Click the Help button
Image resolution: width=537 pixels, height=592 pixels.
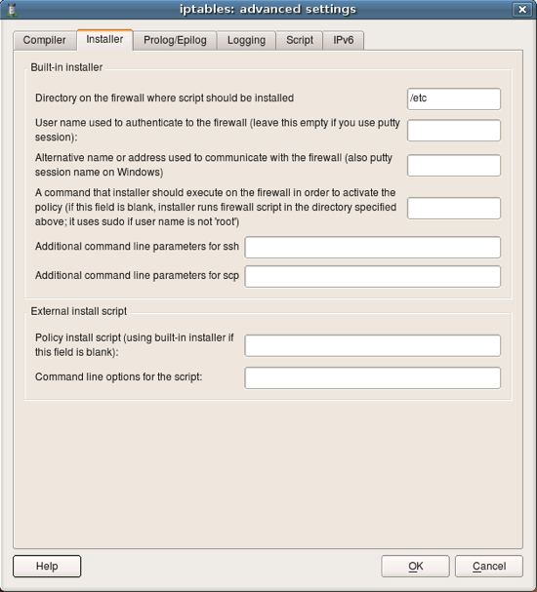click(x=47, y=566)
